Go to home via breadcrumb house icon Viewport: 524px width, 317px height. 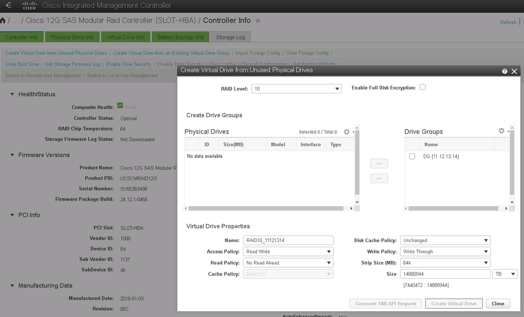(x=3, y=20)
